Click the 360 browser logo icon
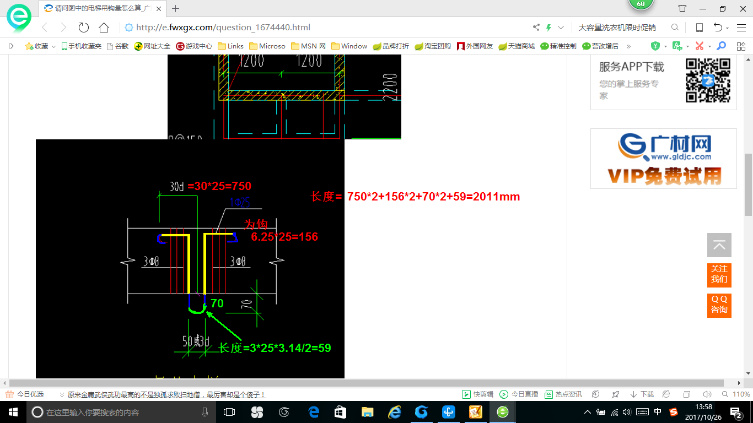Image resolution: width=753 pixels, height=423 pixels. point(19,18)
